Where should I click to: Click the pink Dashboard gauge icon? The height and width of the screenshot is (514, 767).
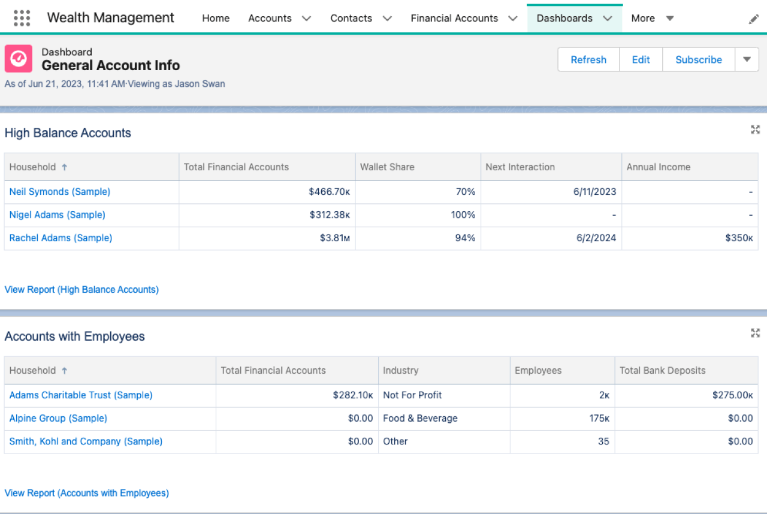(18, 59)
